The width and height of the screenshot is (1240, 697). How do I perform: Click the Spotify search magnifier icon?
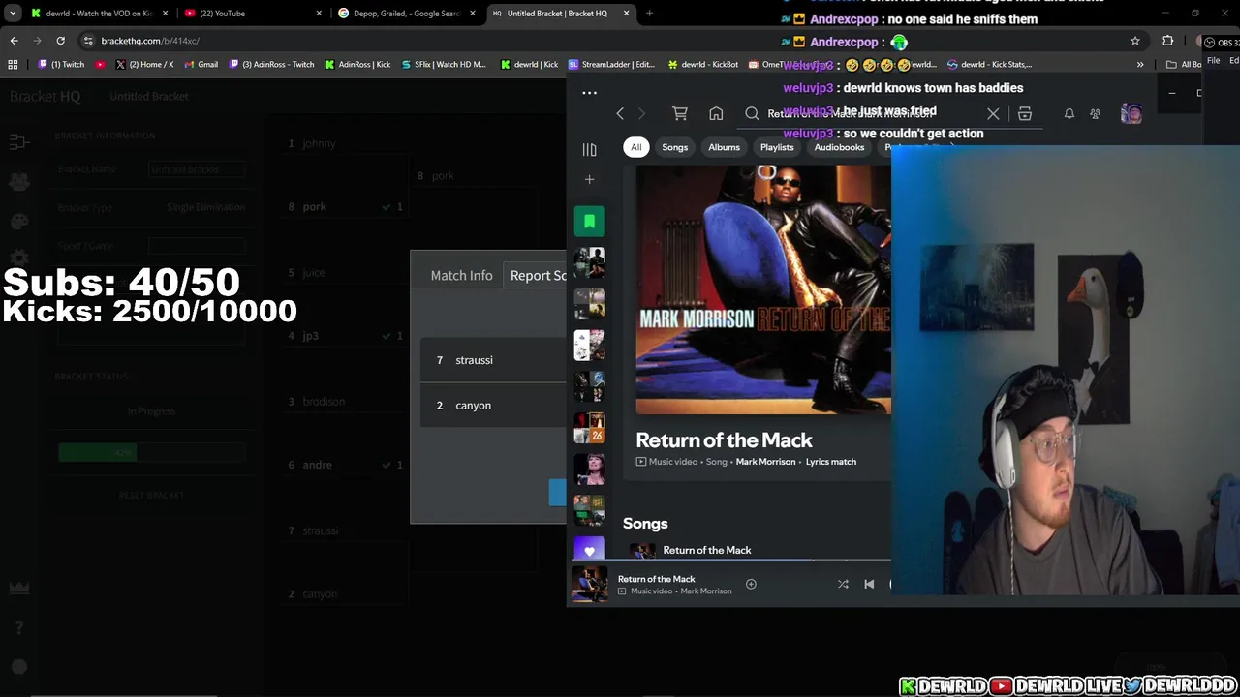752,114
